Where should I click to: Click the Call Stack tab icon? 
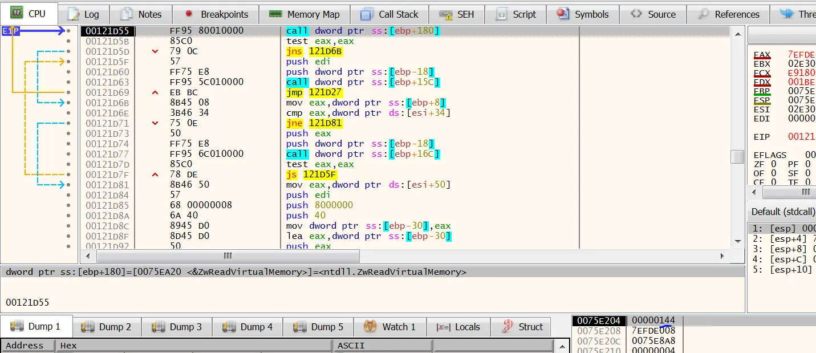pyautogui.click(x=368, y=14)
